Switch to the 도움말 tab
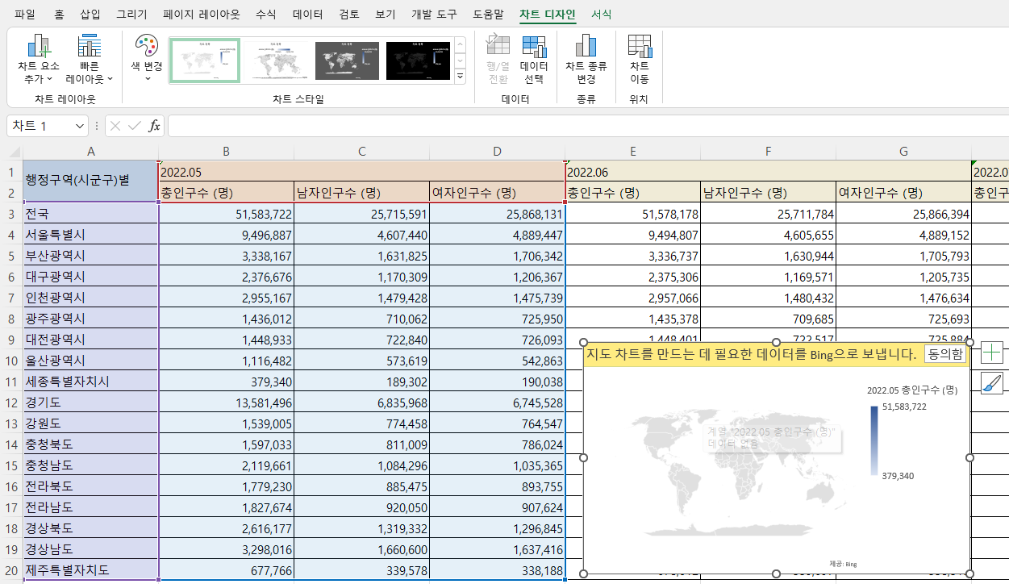Screen dimensions: 1009x584 pyautogui.click(x=488, y=15)
